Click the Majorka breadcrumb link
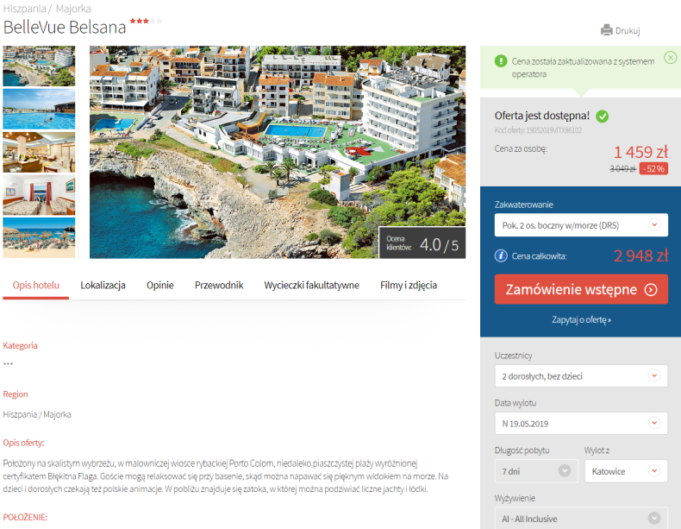 coord(73,9)
